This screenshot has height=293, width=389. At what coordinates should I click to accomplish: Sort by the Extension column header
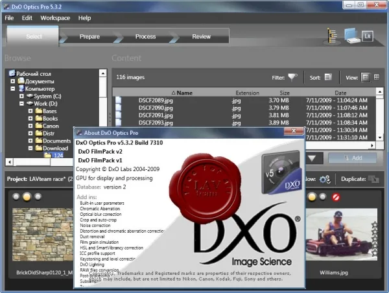pyautogui.click(x=248, y=93)
